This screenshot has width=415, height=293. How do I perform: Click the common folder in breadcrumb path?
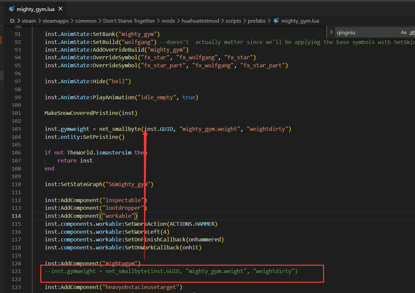[86, 21]
